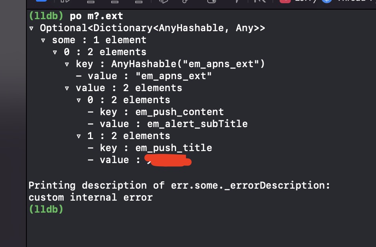376x247 pixels.
Task: Click the step out debug icon
Action: 139,2
